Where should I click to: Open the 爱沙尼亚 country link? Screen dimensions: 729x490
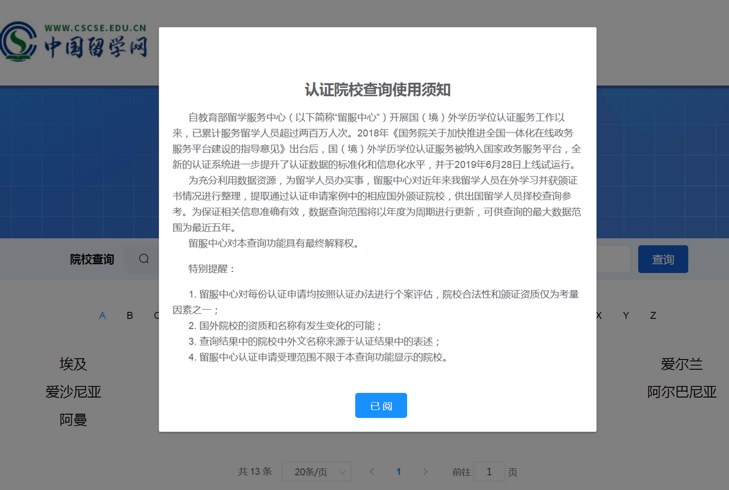point(73,392)
